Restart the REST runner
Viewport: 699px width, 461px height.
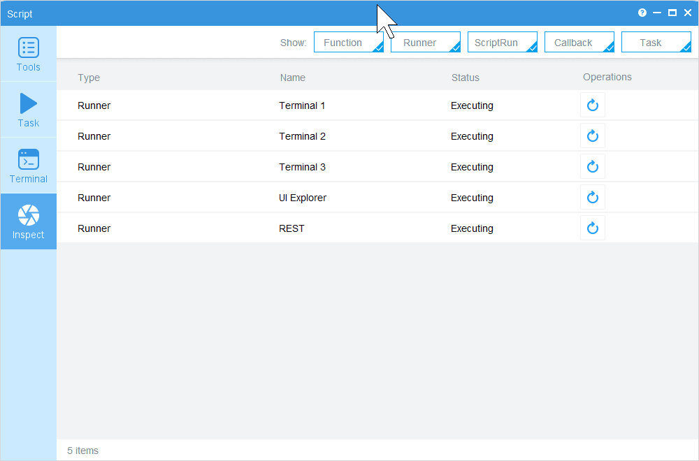point(593,228)
